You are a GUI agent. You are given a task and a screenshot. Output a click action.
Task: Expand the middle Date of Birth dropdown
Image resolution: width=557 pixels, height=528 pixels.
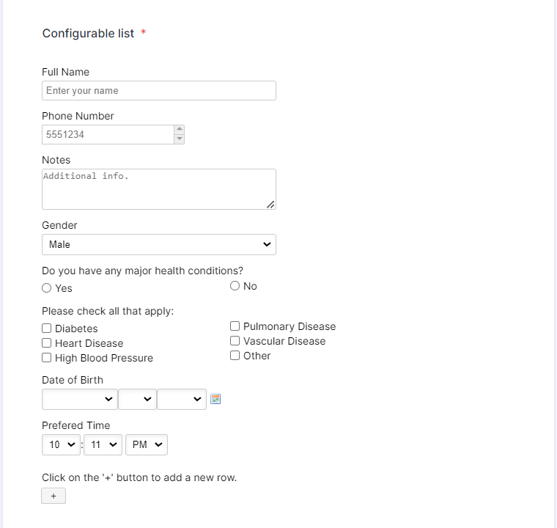137,399
